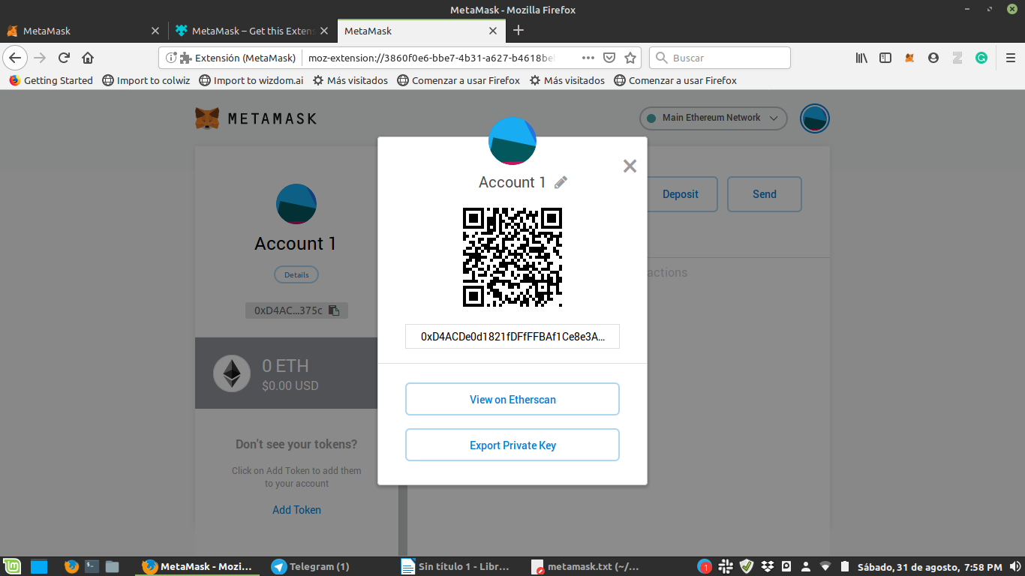Open the account menu avatar in the MetaMask header
1025x576 pixels.
pyautogui.click(x=814, y=118)
